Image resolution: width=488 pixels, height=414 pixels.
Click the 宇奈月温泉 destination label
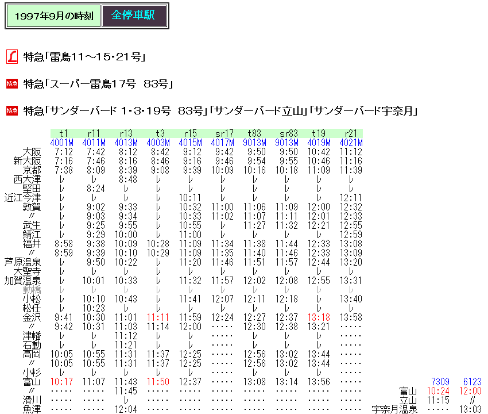tap(394, 409)
